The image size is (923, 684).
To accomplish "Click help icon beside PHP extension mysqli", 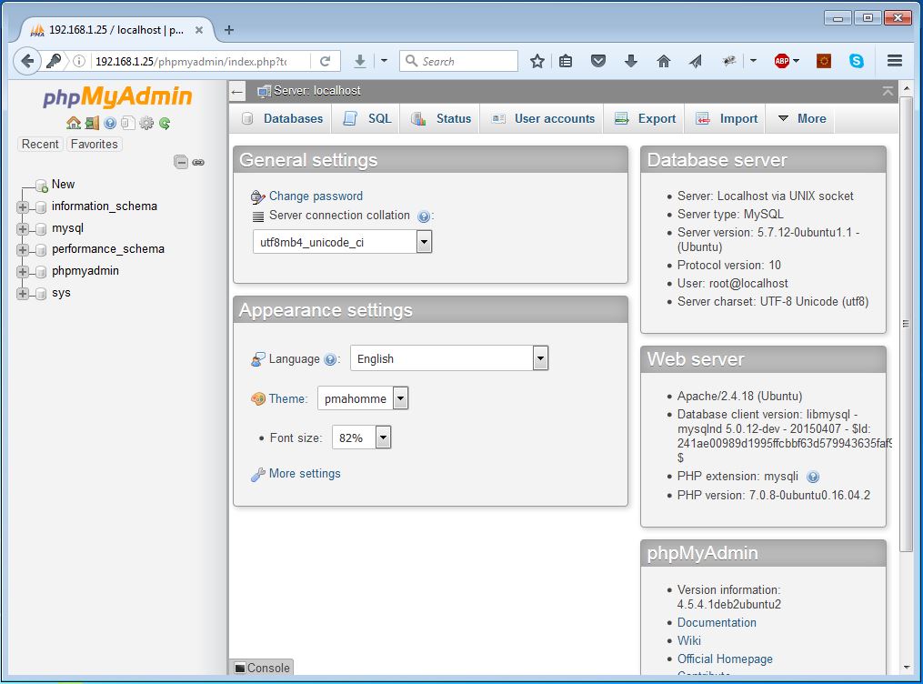I will (813, 477).
